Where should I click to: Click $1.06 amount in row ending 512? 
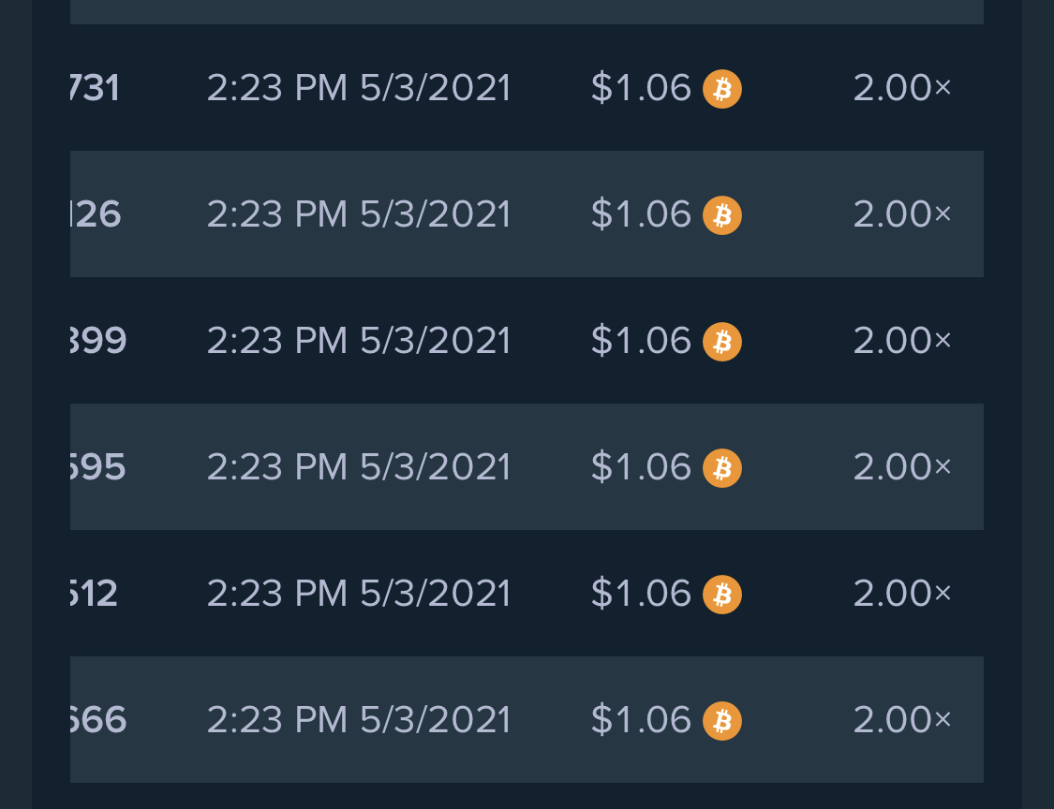(641, 594)
